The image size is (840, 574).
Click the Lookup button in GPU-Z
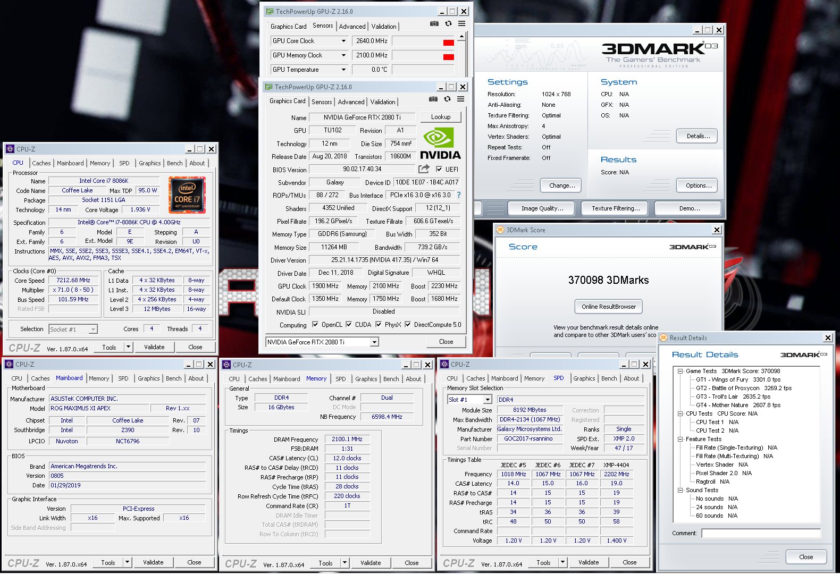click(441, 117)
